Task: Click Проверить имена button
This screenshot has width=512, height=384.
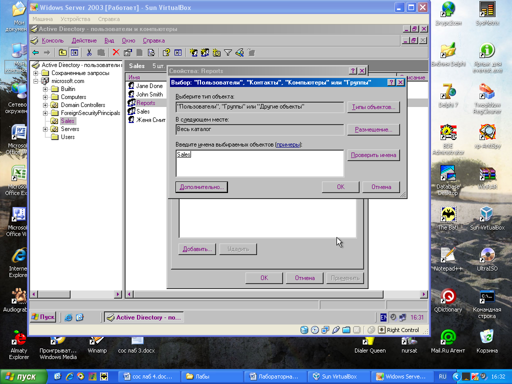Action: (x=373, y=155)
